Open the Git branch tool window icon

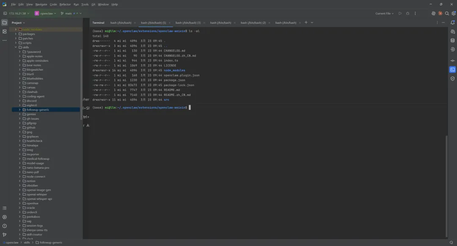(x=4, y=235)
